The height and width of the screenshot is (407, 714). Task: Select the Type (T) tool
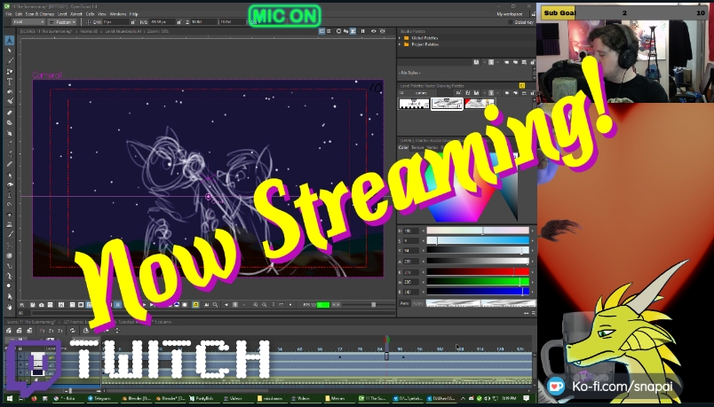(10, 82)
